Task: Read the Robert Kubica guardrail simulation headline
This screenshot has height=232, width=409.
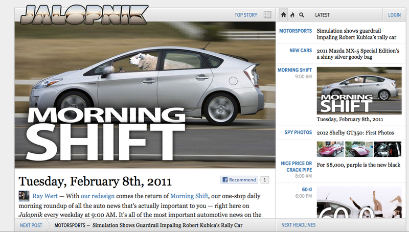Action: coord(356,34)
